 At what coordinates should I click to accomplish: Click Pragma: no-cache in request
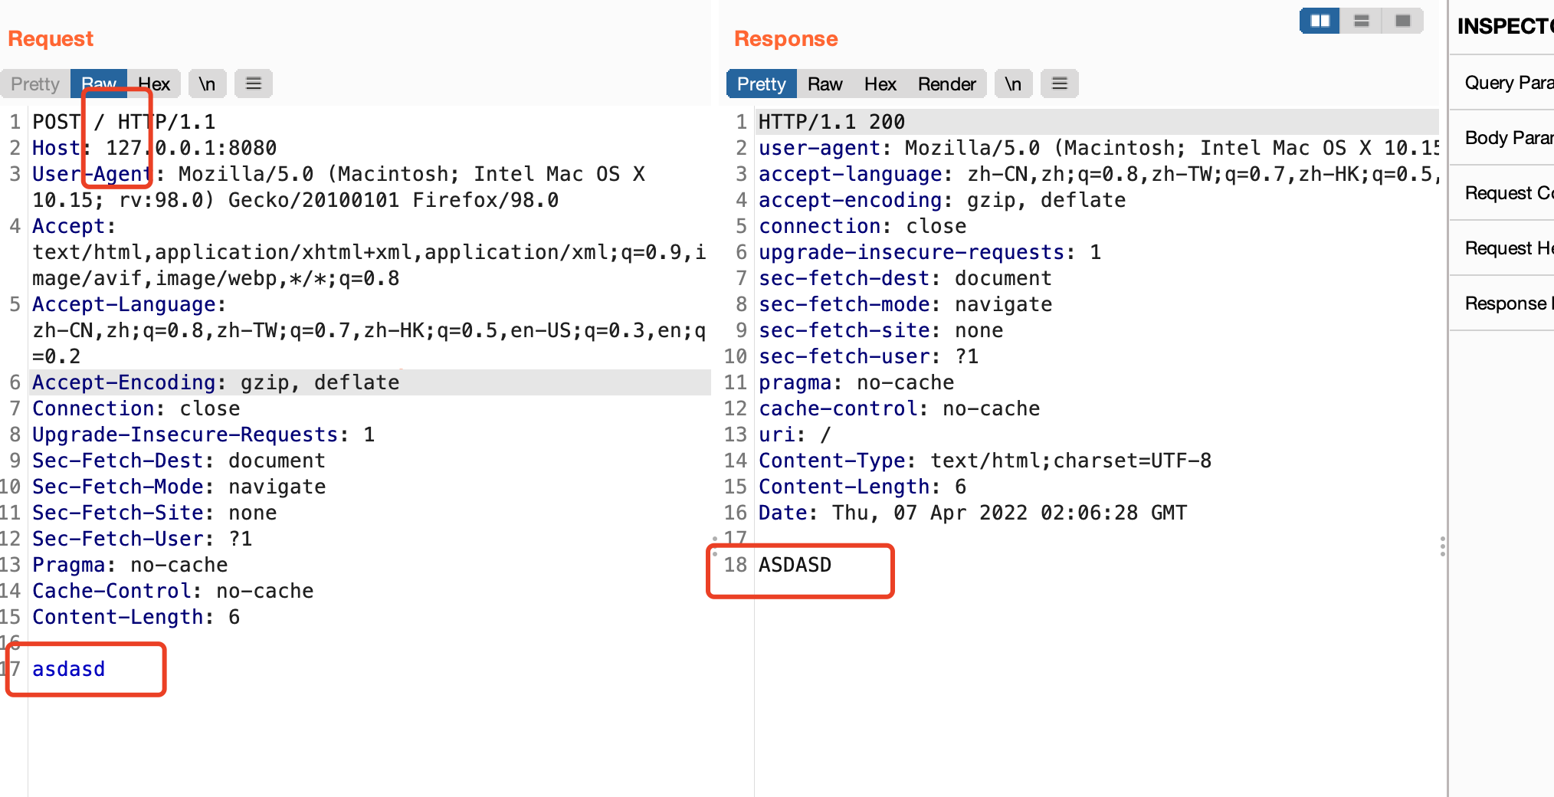[129, 565]
